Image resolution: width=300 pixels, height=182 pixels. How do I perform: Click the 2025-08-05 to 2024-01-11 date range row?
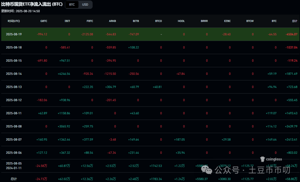click(14, 166)
